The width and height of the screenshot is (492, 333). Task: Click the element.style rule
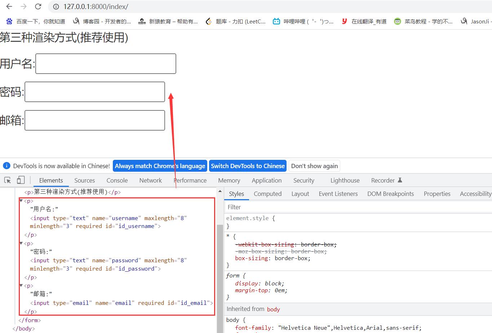point(251,218)
